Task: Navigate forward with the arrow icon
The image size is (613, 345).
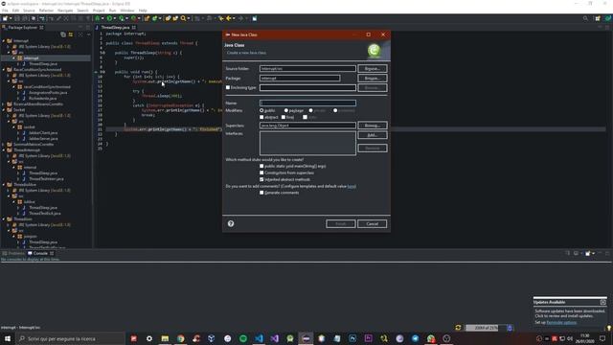Action: (240, 18)
